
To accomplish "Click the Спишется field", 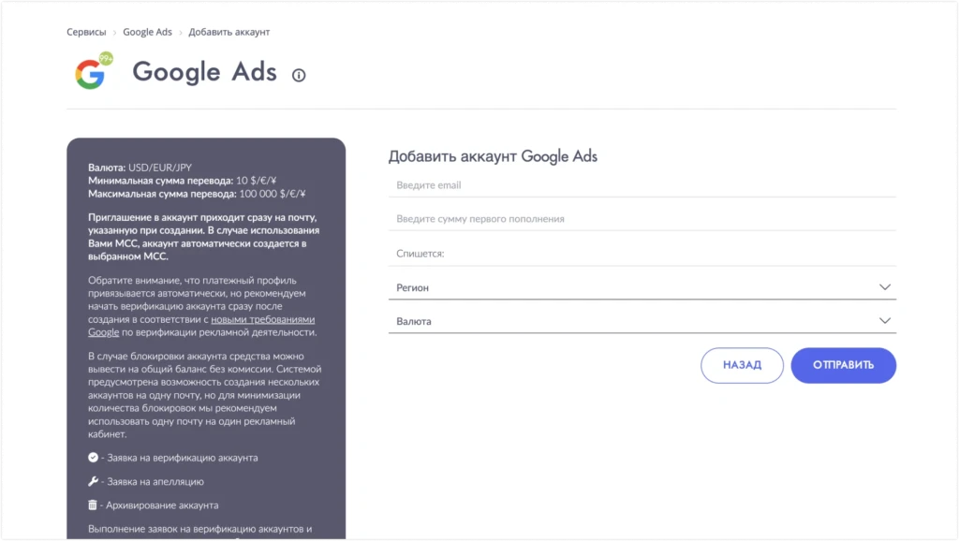I will 642,253.
